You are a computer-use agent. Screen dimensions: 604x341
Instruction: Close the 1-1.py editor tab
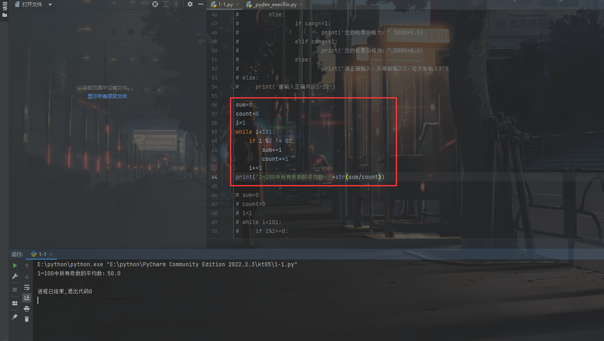pos(237,5)
